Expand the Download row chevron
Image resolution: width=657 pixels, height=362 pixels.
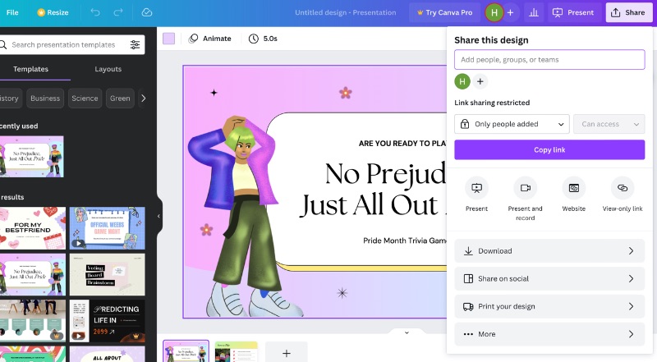[x=631, y=251]
